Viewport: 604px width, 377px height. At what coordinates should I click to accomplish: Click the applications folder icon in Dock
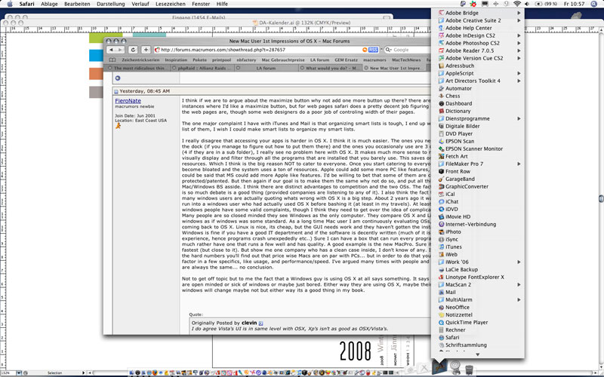[439, 366]
